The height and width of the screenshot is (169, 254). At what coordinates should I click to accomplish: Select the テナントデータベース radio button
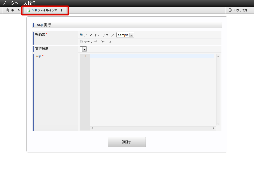point(81,42)
